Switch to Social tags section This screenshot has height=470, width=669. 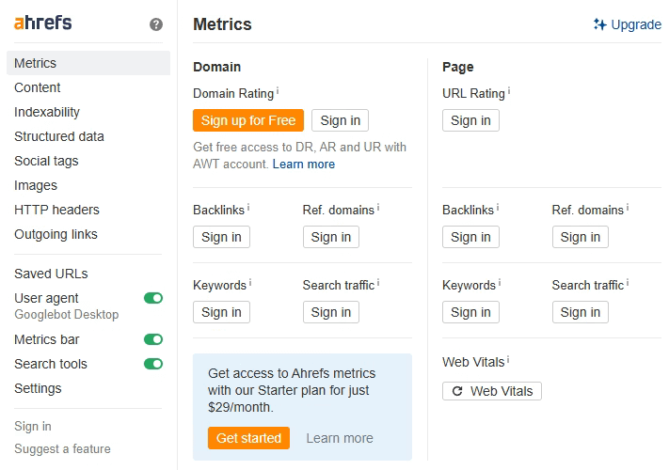(46, 161)
